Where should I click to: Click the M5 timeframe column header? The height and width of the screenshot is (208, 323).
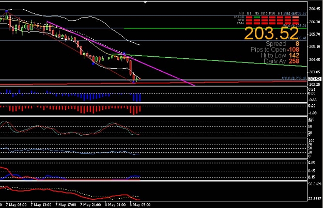pos(257,13)
